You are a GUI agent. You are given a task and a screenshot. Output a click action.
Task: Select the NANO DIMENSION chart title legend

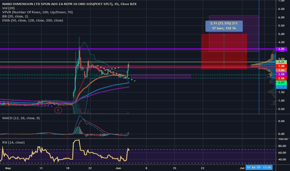(x=69, y=4)
